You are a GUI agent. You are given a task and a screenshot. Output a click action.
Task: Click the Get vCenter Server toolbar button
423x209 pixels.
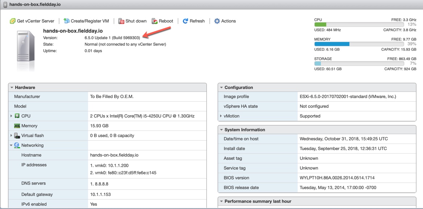coord(32,21)
